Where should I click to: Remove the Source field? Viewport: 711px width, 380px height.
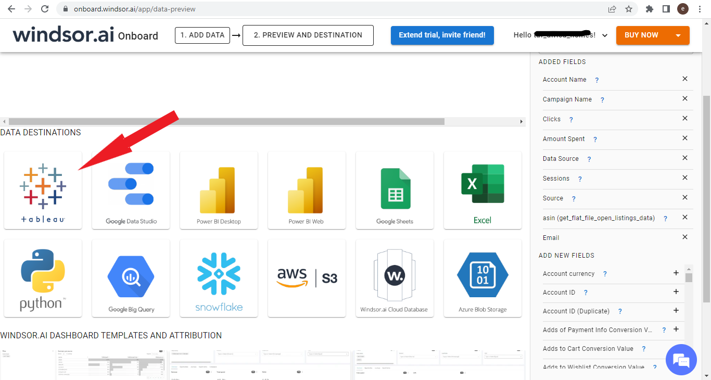click(x=685, y=197)
